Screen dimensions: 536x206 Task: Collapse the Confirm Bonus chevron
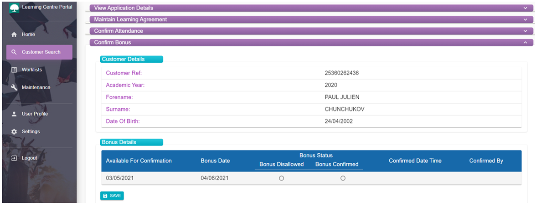click(x=526, y=43)
